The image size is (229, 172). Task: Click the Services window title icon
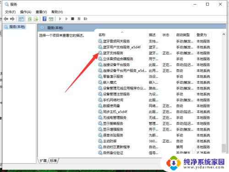coord(7,4)
